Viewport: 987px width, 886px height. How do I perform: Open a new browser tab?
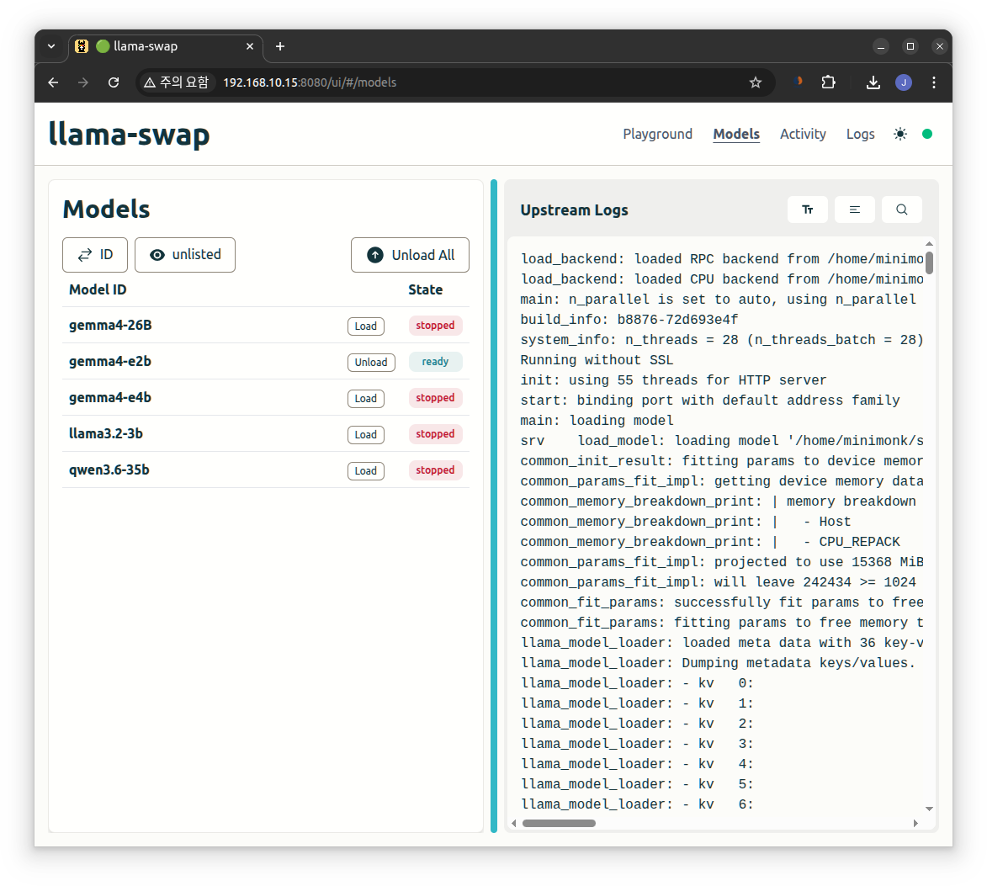tap(280, 46)
